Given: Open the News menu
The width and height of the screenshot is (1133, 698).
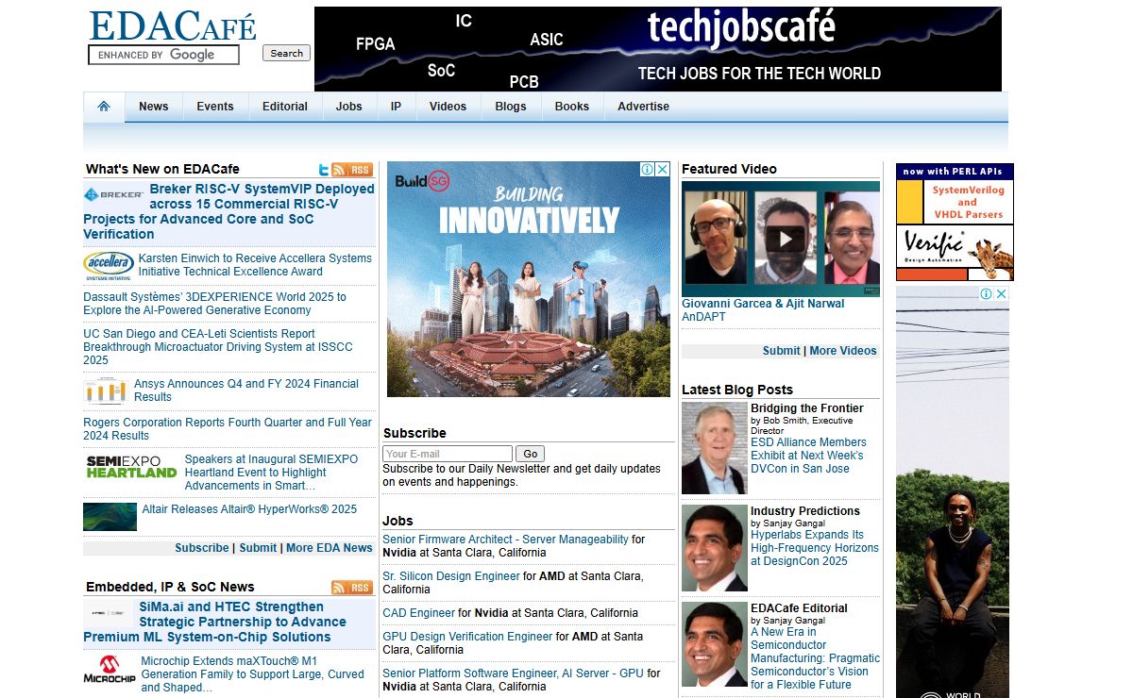Looking at the screenshot, I should 154,107.
